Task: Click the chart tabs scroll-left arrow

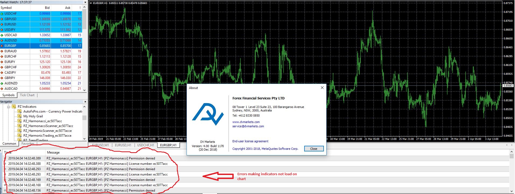Action: [x=507, y=145]
